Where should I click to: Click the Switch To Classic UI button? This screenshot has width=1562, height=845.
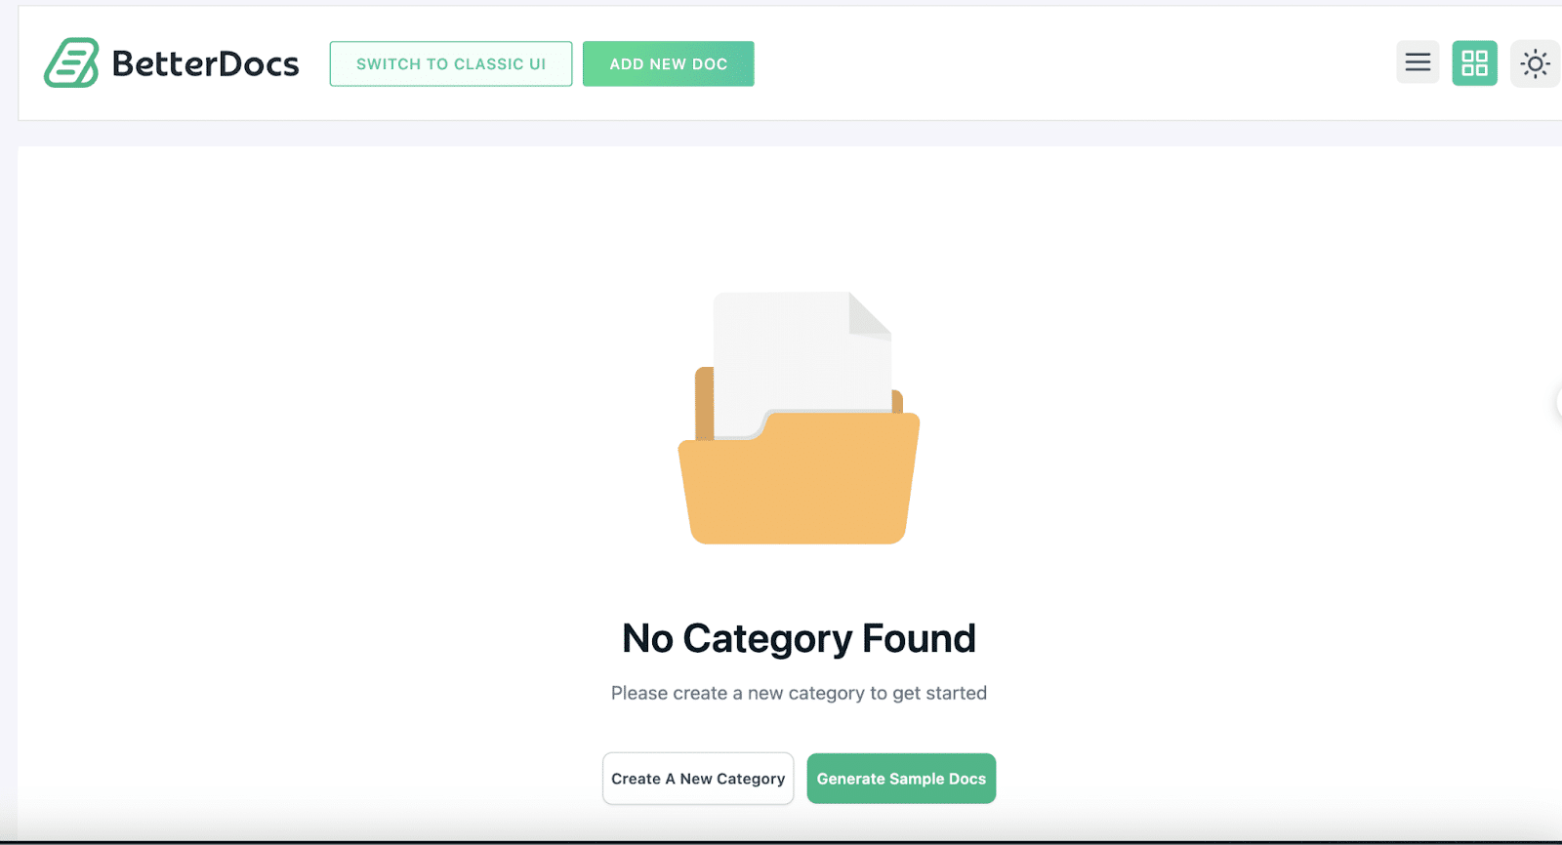[450, 63]
